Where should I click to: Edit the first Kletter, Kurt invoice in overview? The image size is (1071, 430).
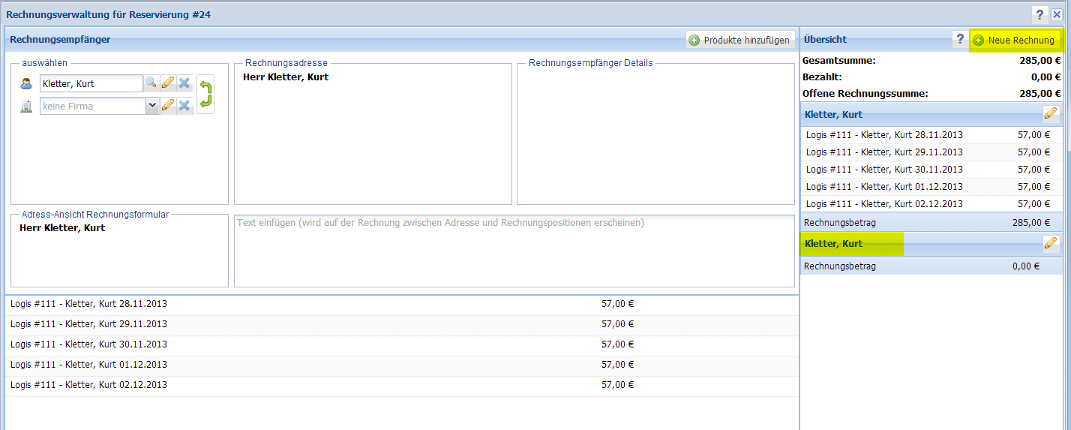coord(1051,114)
